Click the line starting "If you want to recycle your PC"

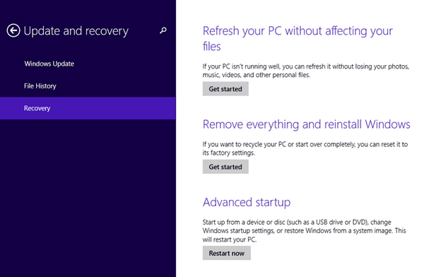point(305,144)
